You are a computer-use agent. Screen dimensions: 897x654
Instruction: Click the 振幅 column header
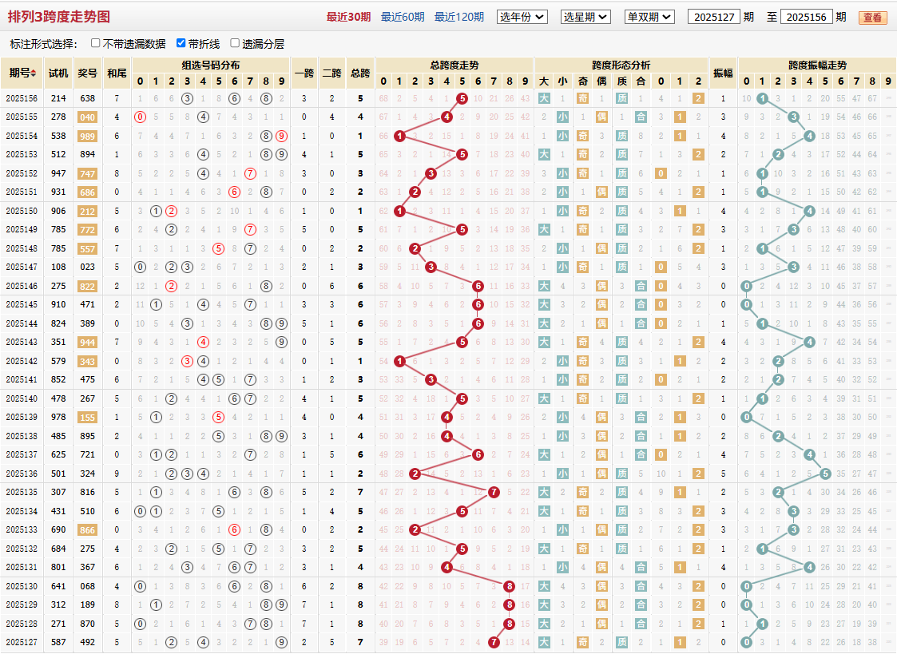click(x=723, y=73)
